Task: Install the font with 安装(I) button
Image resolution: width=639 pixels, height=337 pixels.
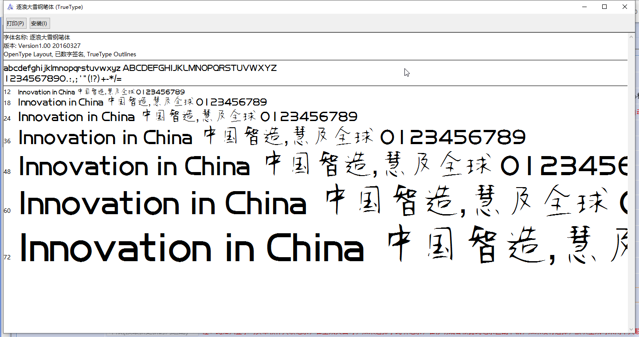Action: coord(39,24)
